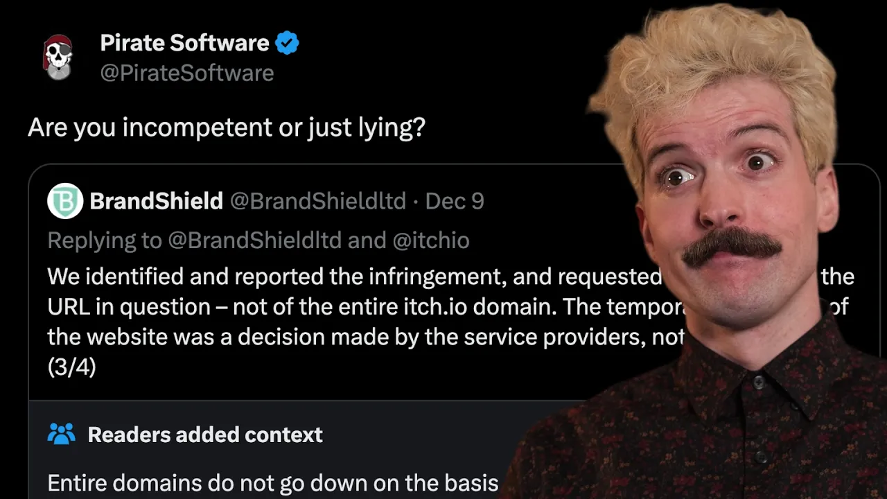
Task: Open the @BrandShieldltd handle beside BrandShield name
Action: pos(318,201)
